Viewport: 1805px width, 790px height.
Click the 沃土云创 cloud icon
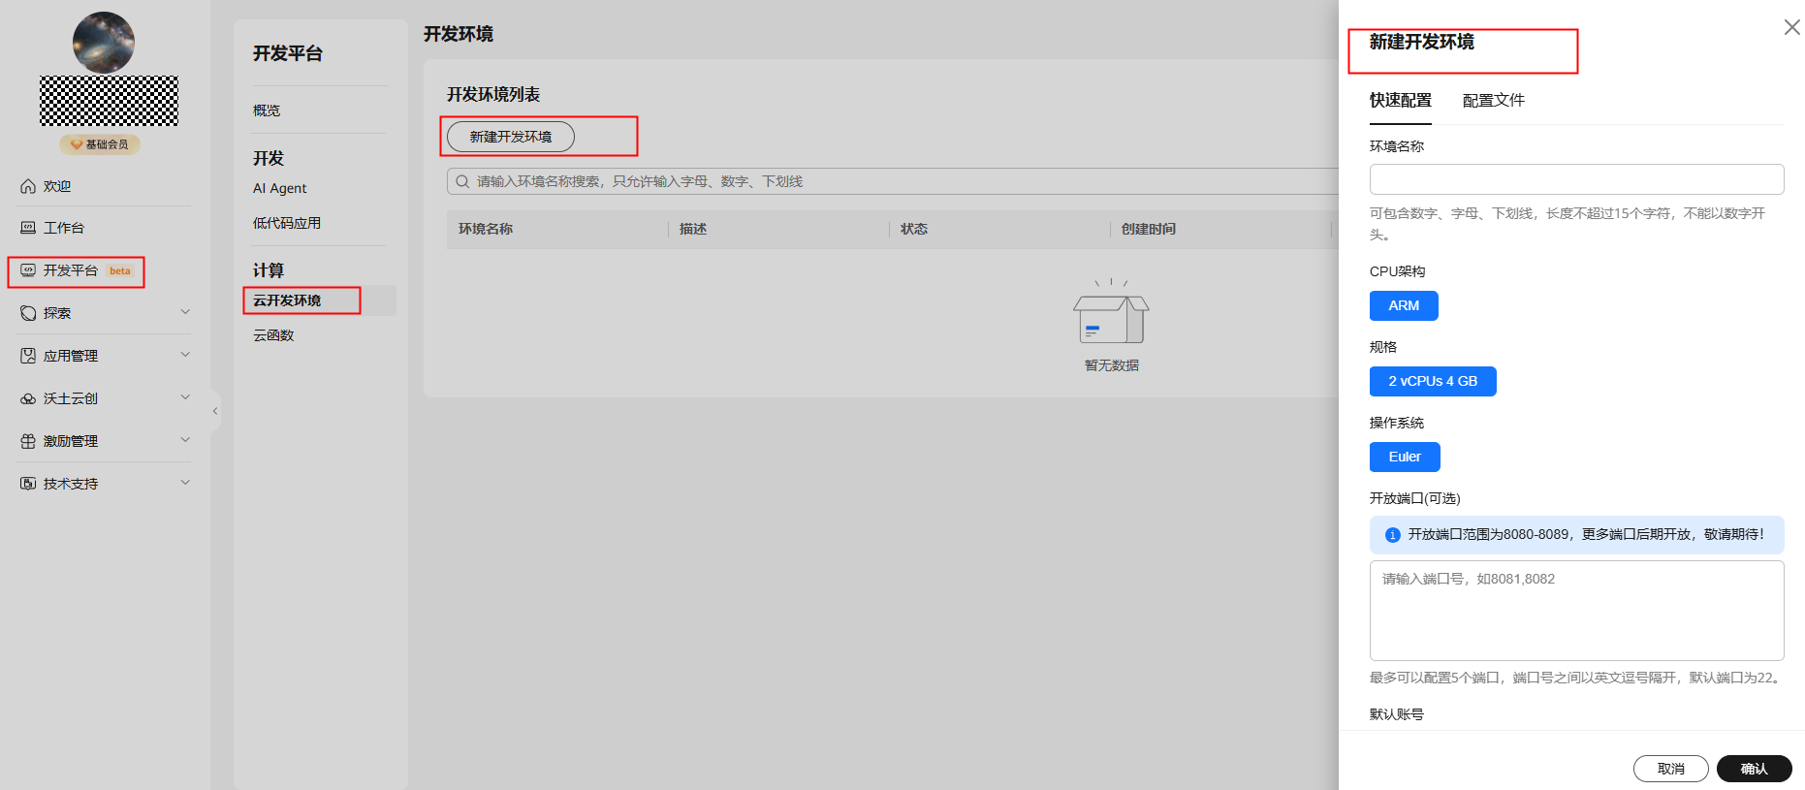pos(28,398)
